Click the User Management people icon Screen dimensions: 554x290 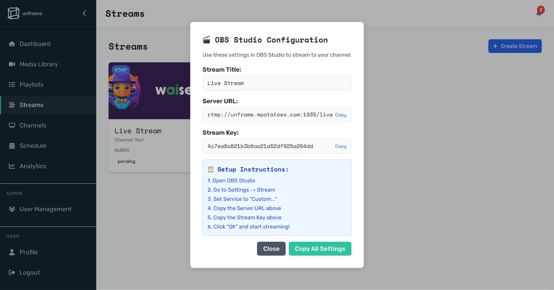[x=12, y=209]
